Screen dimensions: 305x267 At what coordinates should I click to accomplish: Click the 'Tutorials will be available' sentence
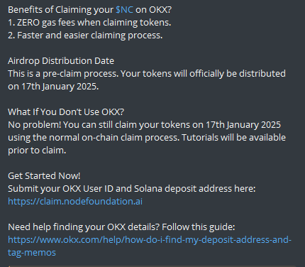coord(233,138)
